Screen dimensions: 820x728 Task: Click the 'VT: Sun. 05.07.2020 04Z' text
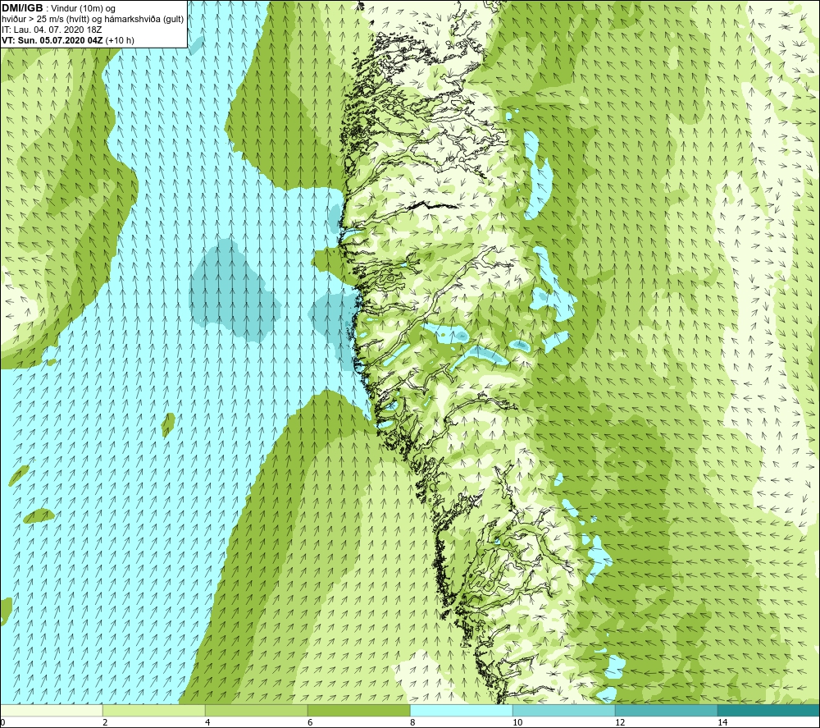52,40
